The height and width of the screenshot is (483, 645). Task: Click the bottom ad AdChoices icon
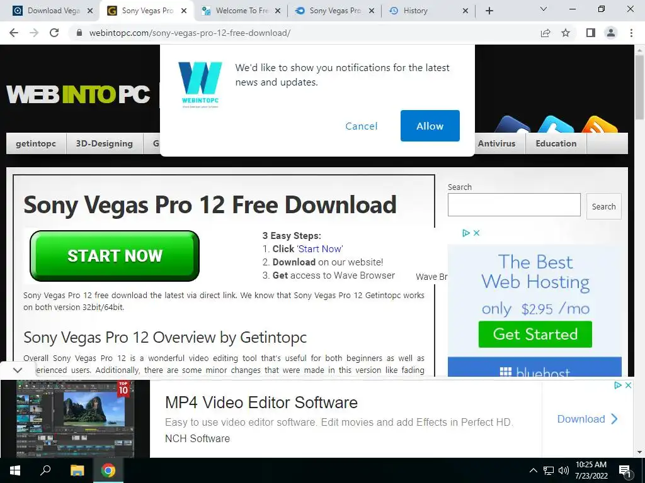(618, 385)
